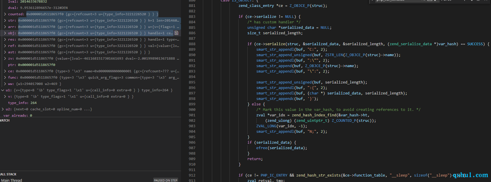The height and width of the screenshot is (182, 491).
Task: Expand the ww variable
Action: coord(5,84)
